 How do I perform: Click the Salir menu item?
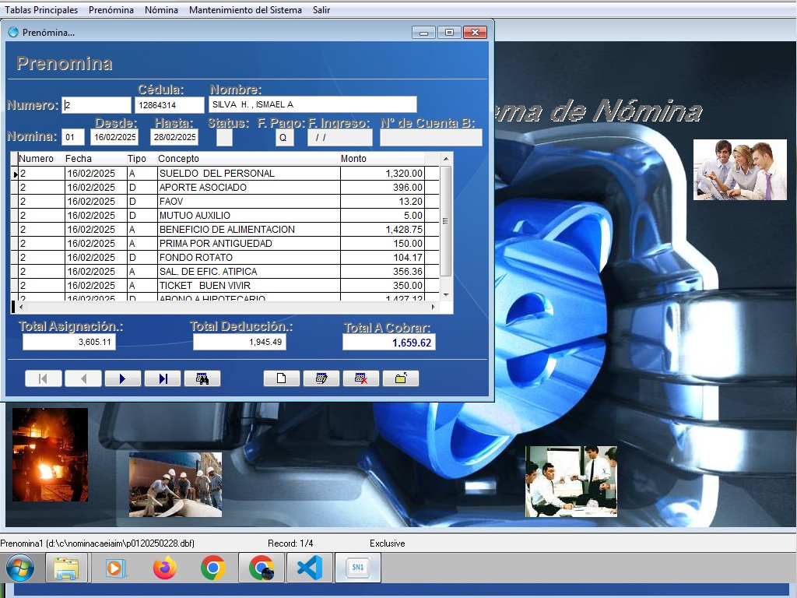321,10
